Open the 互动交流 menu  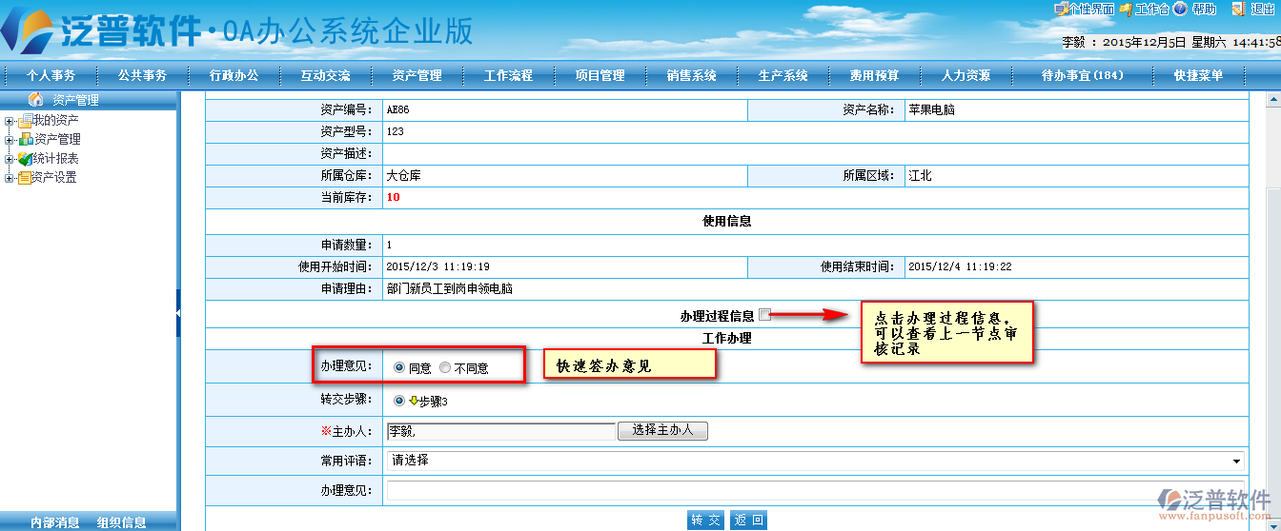(325, 75)
